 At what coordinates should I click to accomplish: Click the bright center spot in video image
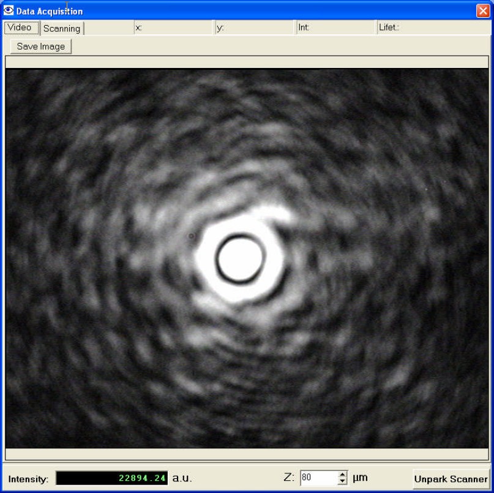coord(240,259)
